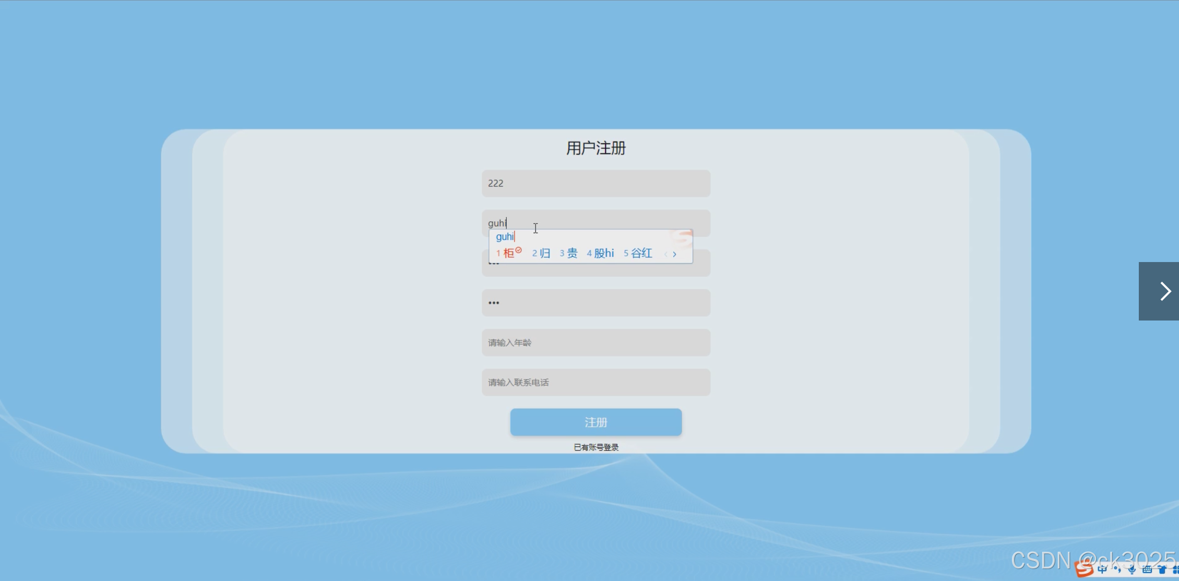Toggle Chinese/English input with the 中 icon
1179x581 pixels.
[x=1102, y=570]
